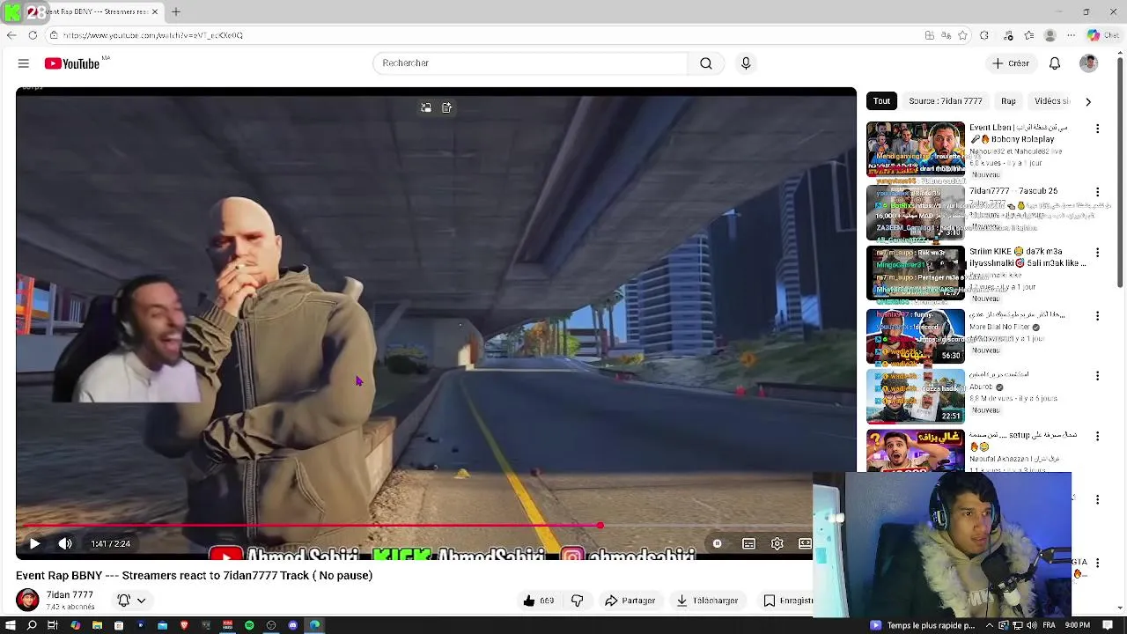Go back in the browser
Viewport: 1127px width, 634px height.
click(11, 35)
